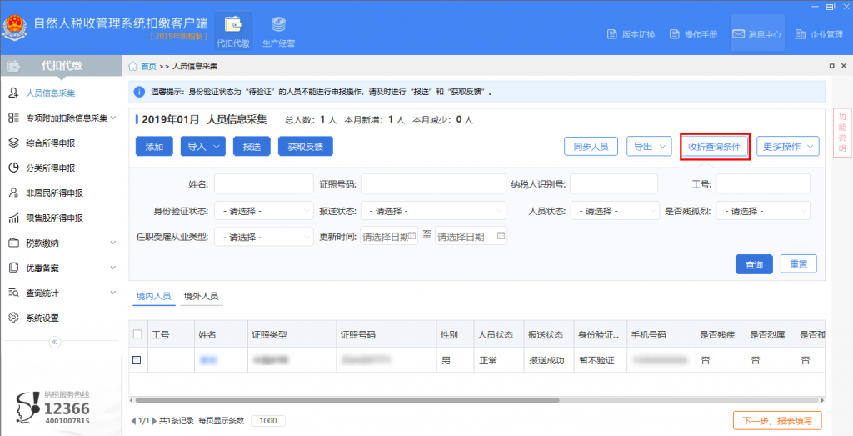The width and height of the screenshot is (853, 436).
Task: Select 分类所得申报 in the sidebar
Action: (51, 168)
